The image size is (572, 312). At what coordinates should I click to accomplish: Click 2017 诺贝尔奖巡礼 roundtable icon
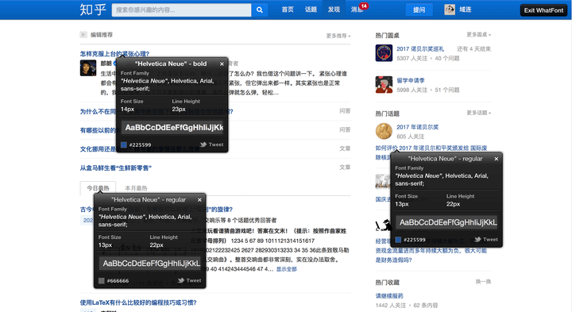(384, 53)
